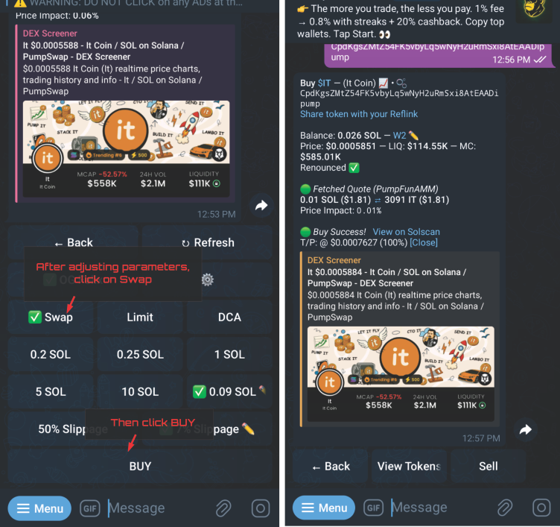
Task: Open the GIF picker in the left chat
Action: [x=89, y=508]
